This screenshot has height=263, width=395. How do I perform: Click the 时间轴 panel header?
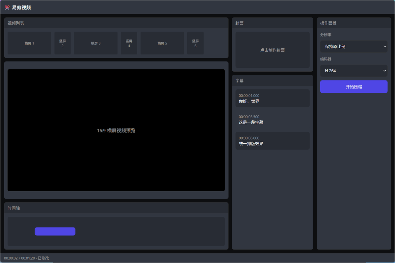click(x=116, y=208)
